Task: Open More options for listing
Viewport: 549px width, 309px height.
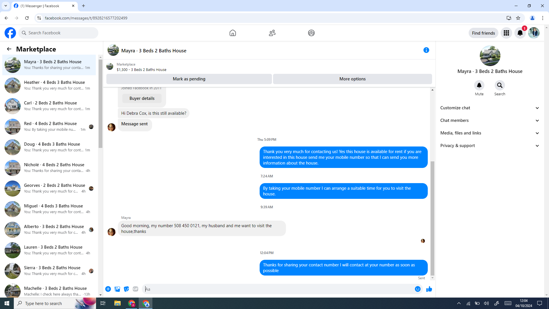Action: (353, 79)
